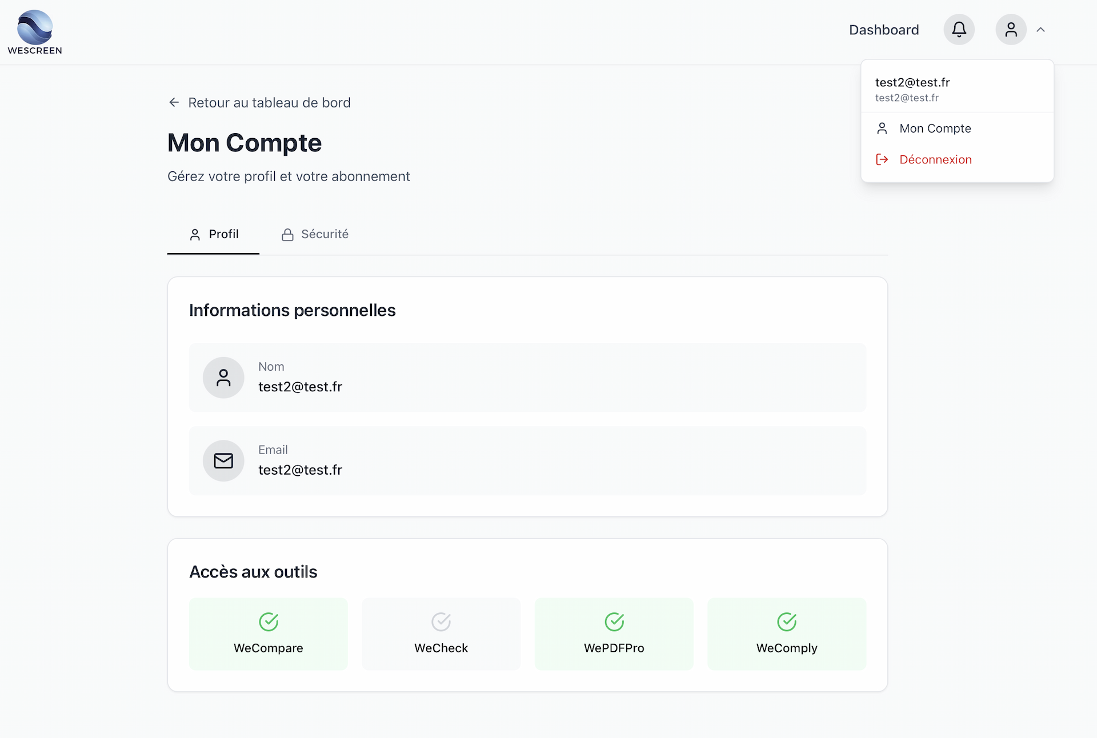Click the lock icon on Sécurité tab
The image size is (1097, 738).
(287, 235)
